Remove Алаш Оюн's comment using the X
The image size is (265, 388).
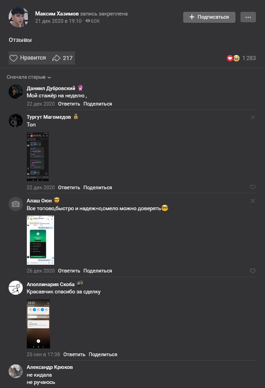tap(253, 201)
